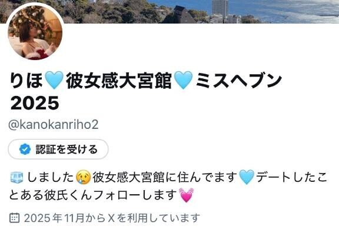
Task: Click the blue heart right after りほ
Action: pyautogui.click(x=54, y=81)
